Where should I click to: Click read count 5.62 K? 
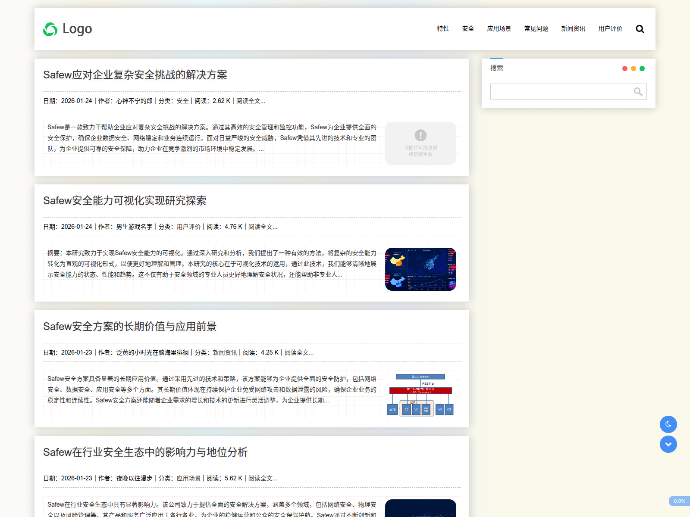[x=233, y=478]
